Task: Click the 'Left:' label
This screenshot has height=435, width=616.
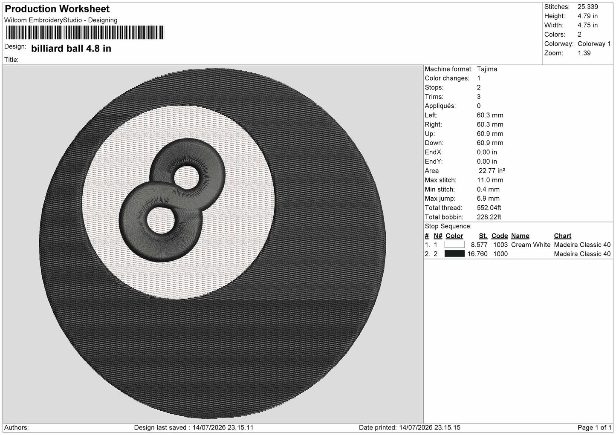Action: click(x=431, y=115)
